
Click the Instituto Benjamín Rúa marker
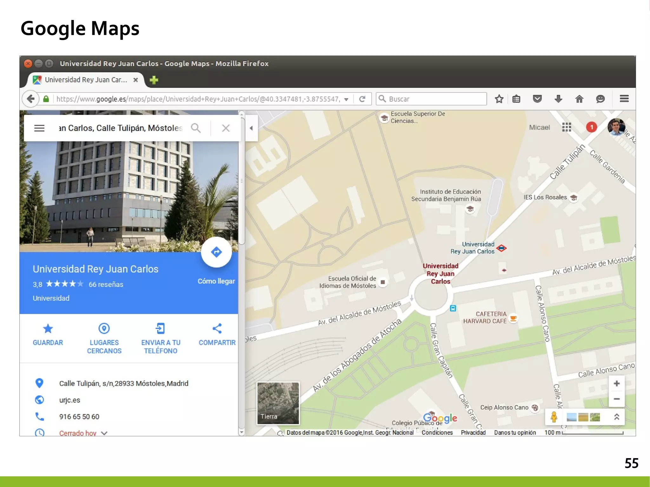(470, 209)
